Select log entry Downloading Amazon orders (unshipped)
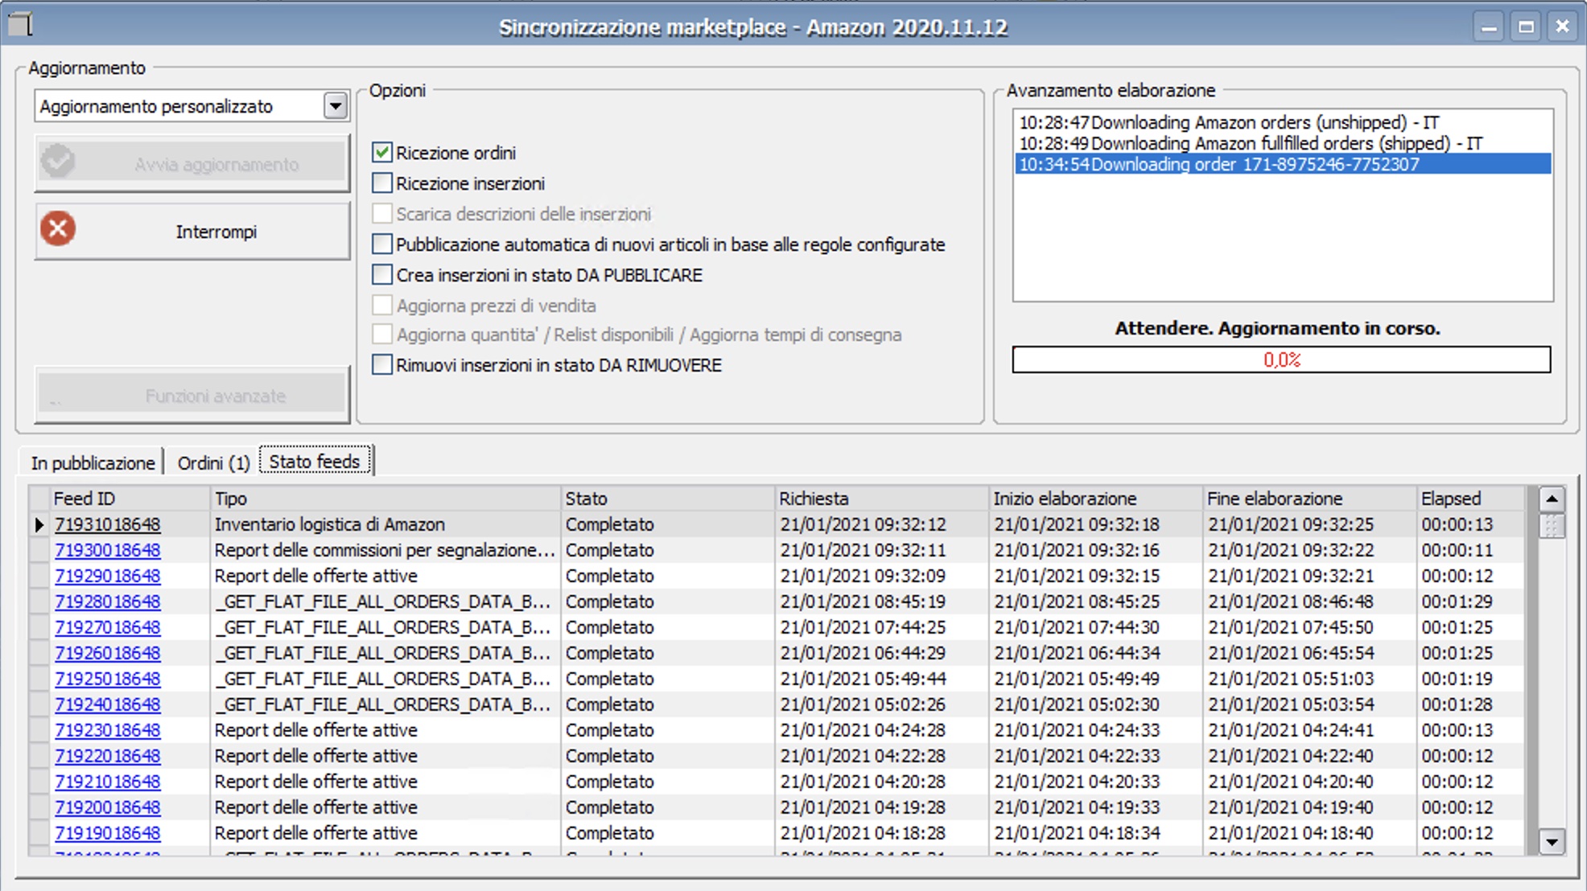Screen dimensions: 1587x891 coord(1282,122)
